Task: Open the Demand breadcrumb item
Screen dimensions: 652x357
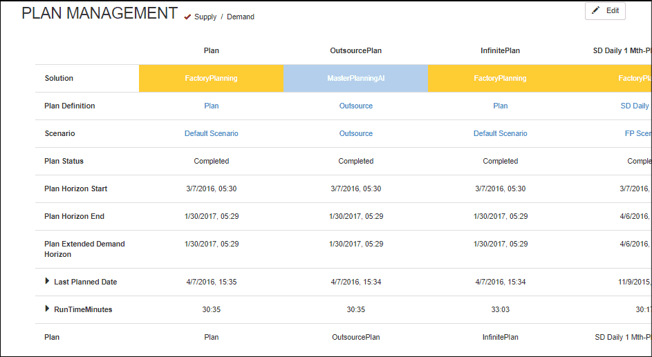Action: click(x=241, y=17)
